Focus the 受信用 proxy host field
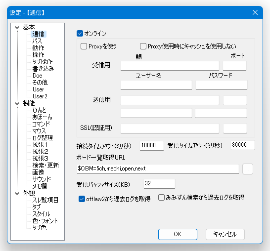Screen dimensions: 270x251 (x=170, y=66)
